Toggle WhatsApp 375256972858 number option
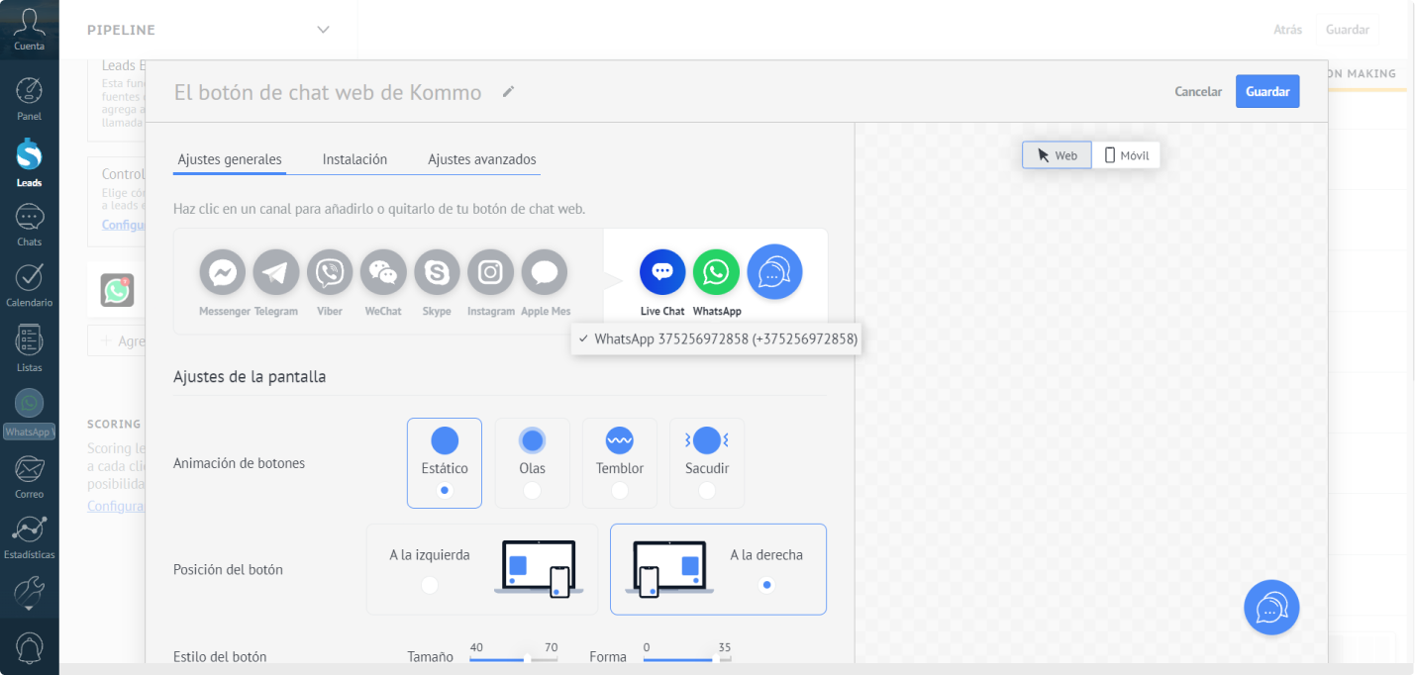Viewport: 1415px width, 675px height. (717, 339)
